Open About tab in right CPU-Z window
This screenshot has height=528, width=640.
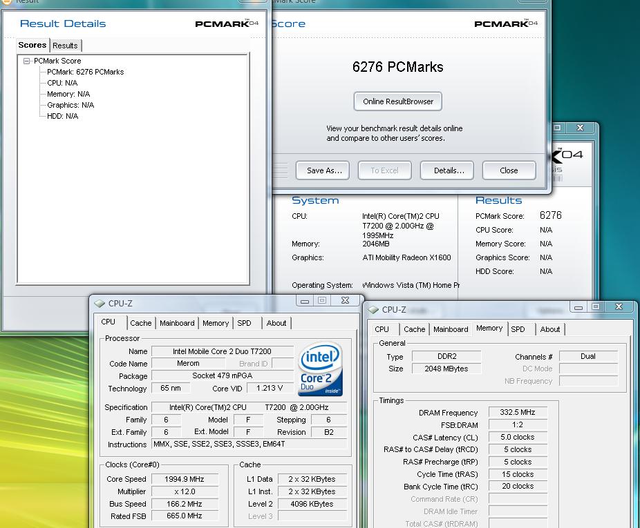pos(549,329)
